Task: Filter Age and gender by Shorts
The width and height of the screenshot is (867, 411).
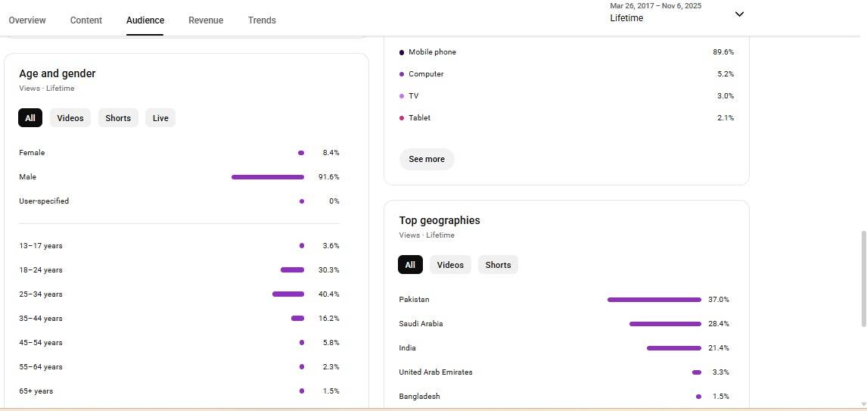Action: pyautogui.click(x=118, y=118)
